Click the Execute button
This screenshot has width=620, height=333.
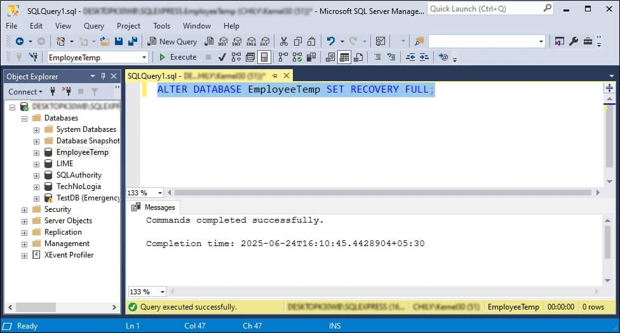(177, 57)
